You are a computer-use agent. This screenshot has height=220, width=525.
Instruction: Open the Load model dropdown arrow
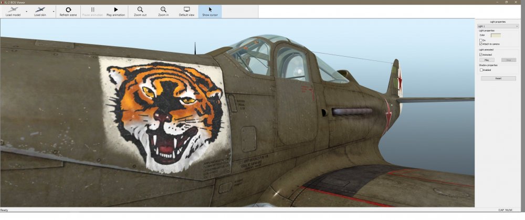(26, 11)
